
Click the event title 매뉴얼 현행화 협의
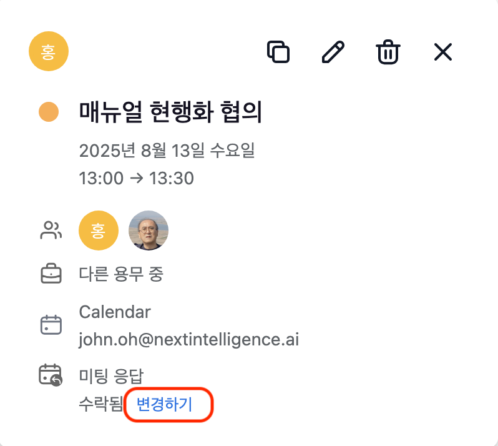tap(170, 112)
